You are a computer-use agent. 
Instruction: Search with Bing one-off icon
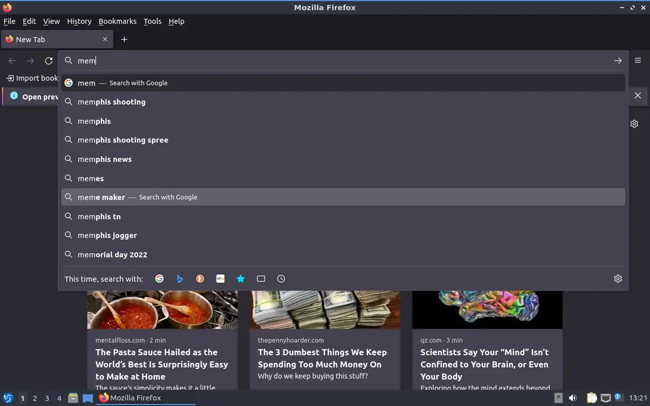pyautogui.click(x=180, y=279)
